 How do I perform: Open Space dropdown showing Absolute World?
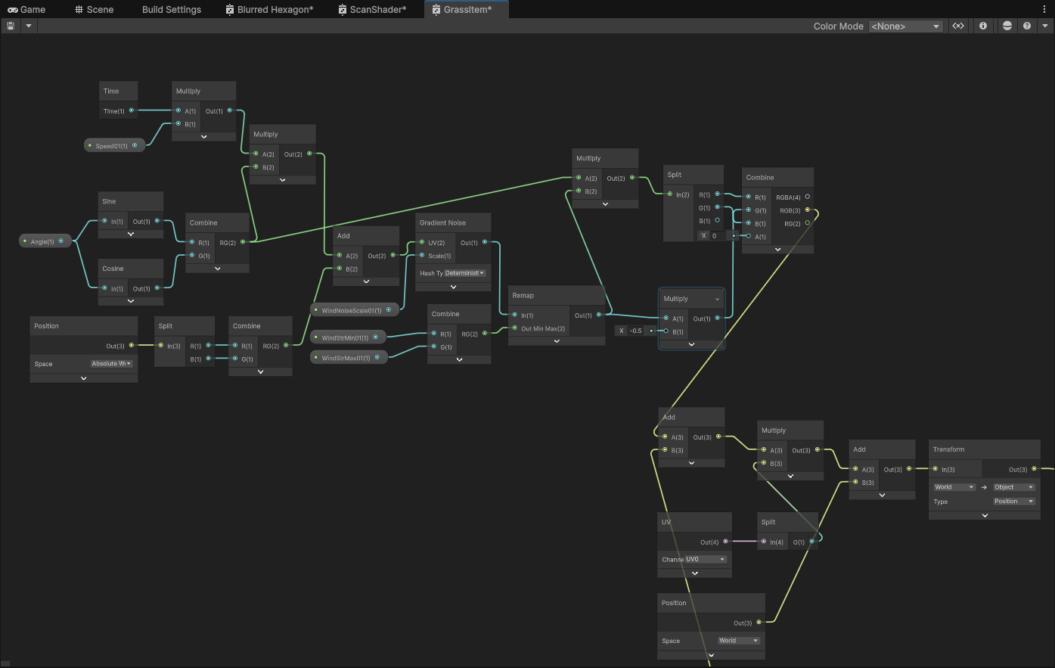(x=111, y=364)
